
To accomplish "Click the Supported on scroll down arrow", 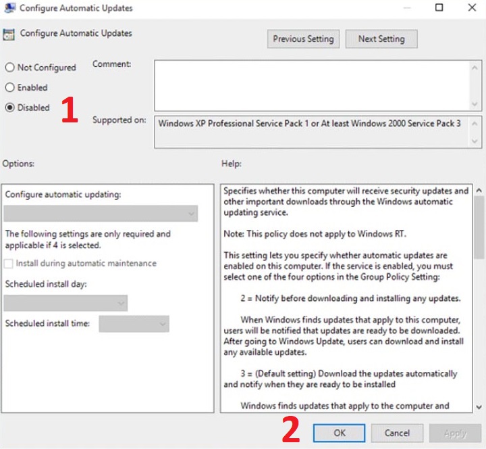I will [x=475, y=141].
